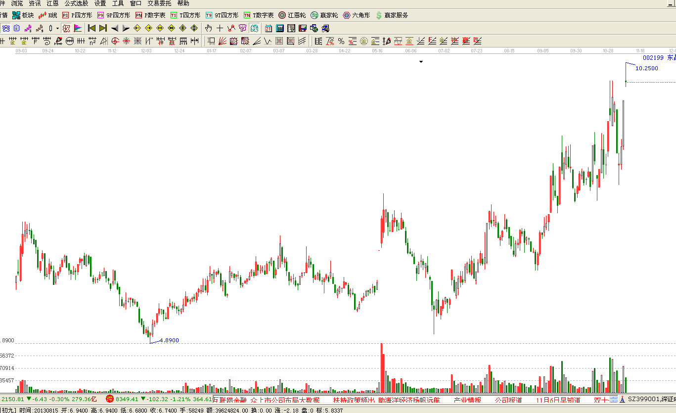Toggle the first blue-framed icon in second toolbar
676x413 pixels.
6,28
